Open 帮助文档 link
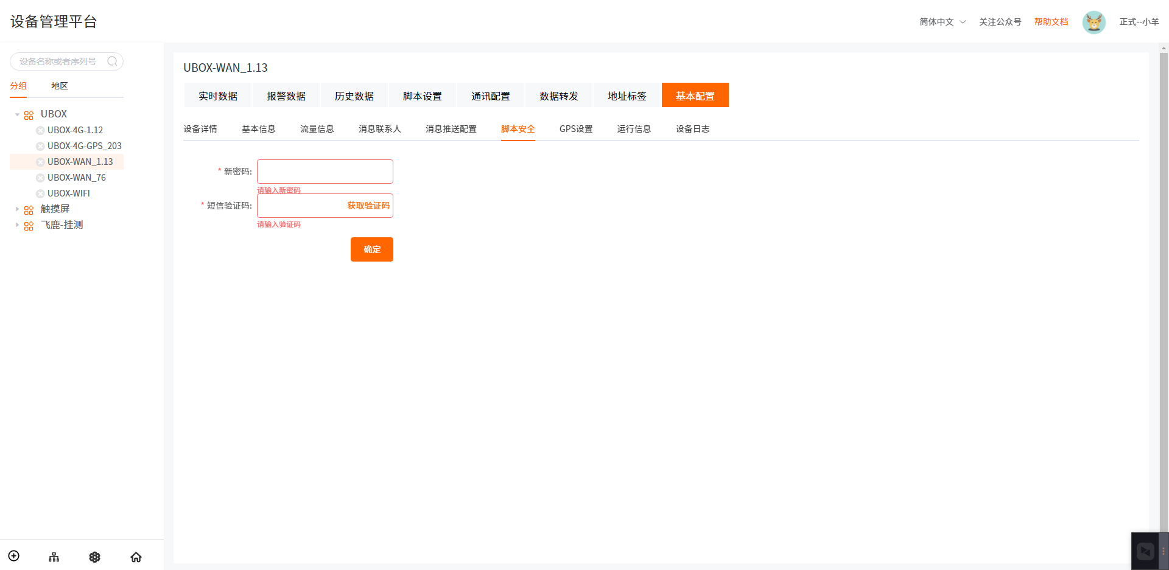 tap(1051, 22)
